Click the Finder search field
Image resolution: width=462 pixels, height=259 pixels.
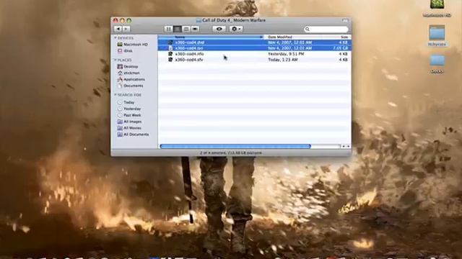pyautogui.click(x=326, y=29)
